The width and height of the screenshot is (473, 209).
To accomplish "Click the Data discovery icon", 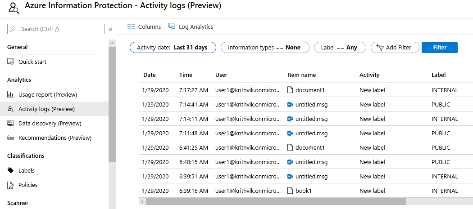I will [10, 123].
